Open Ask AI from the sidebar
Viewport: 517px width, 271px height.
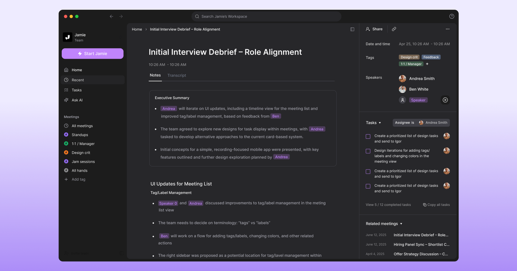[77, 100]
